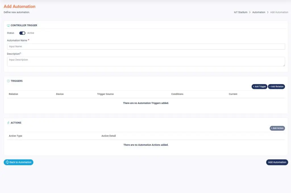
Task: Click the Actions lightning bolt icon
Action: (x=8, y=123)
